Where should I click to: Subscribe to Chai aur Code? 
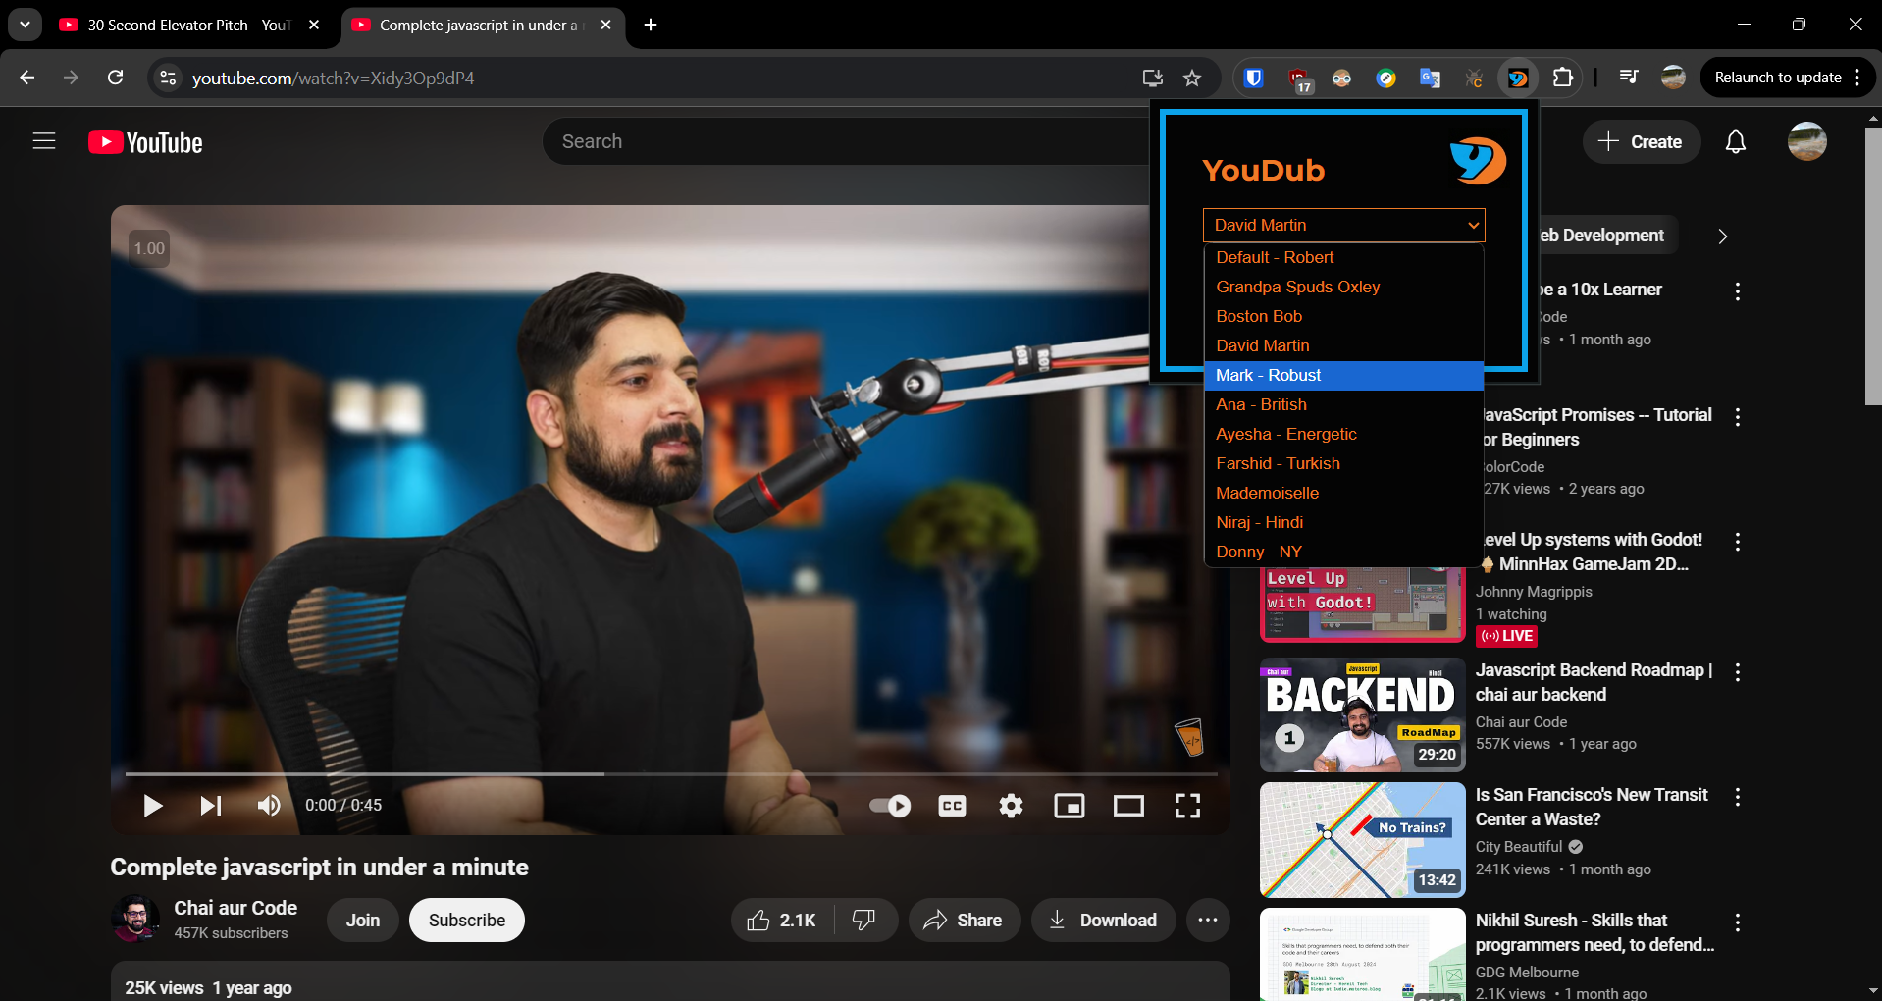(467, 920)
